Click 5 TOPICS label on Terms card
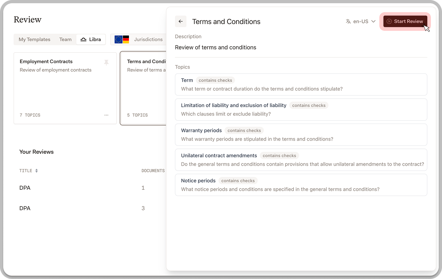Screen dimensions: 442x279 tap(138, 115)
